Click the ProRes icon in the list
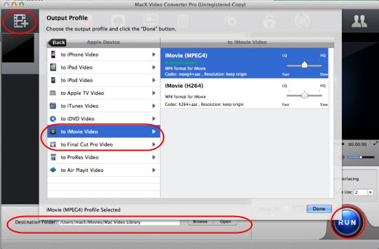Viewport: 379px width, 249px height. (53, 157)
